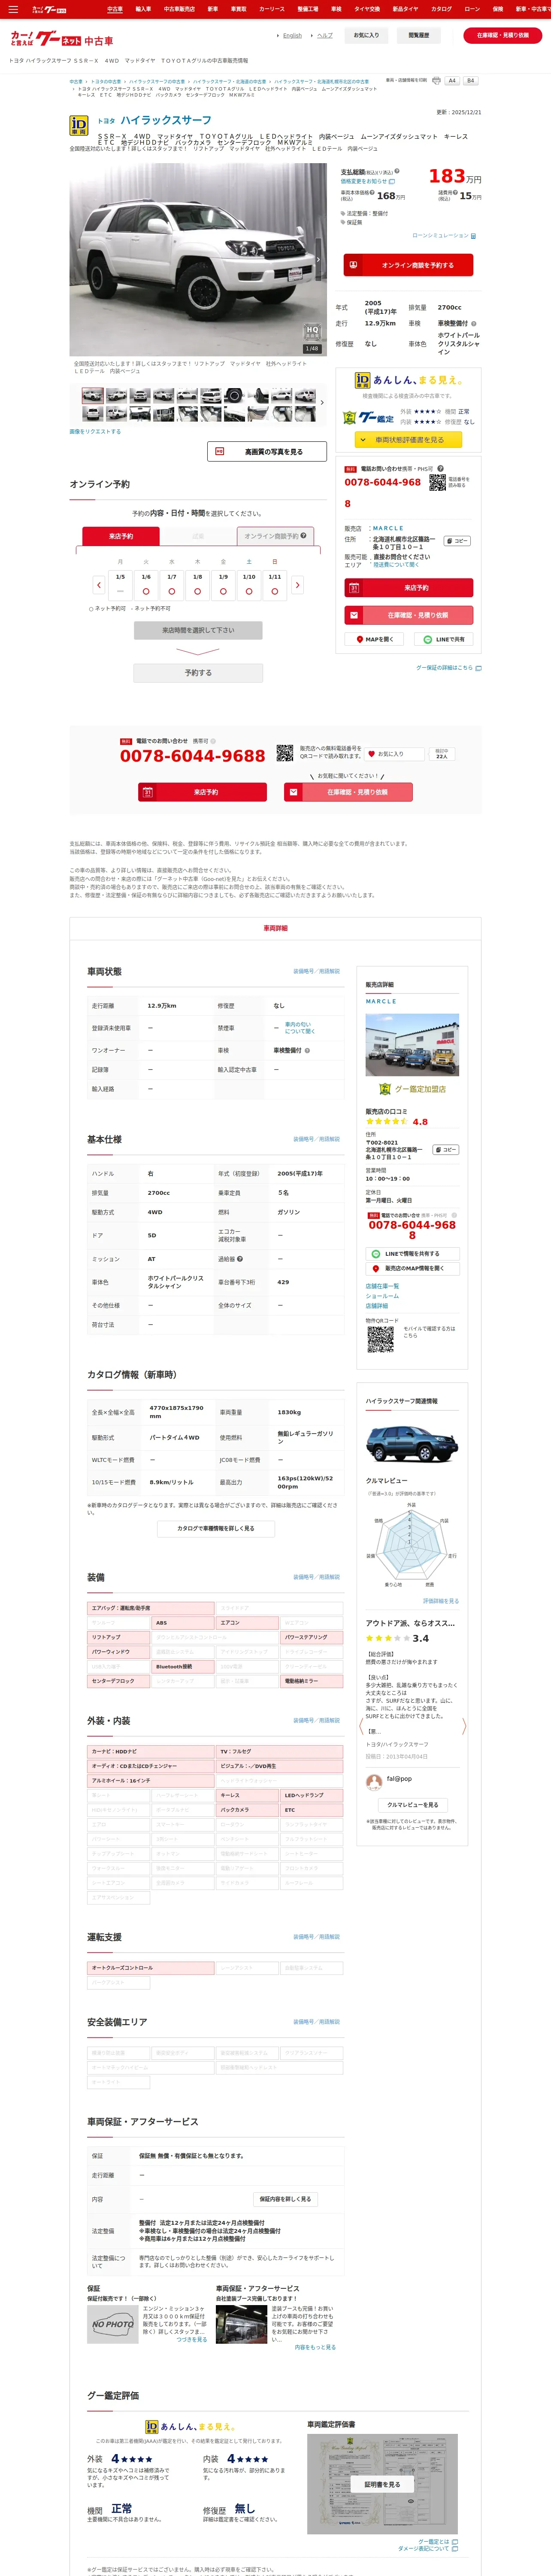Screen dimensions: 551x2576
Task: Select the first thumbnail in photo strip
Action: (93, 395)
